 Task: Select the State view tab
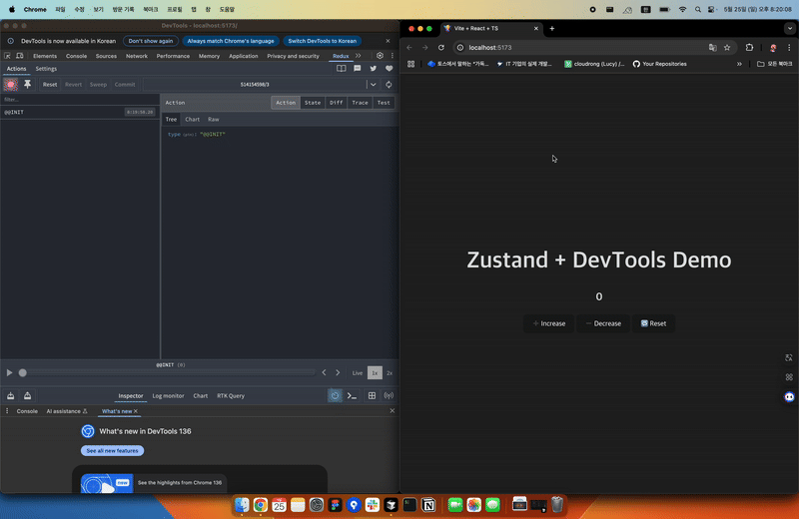(313, 103)
